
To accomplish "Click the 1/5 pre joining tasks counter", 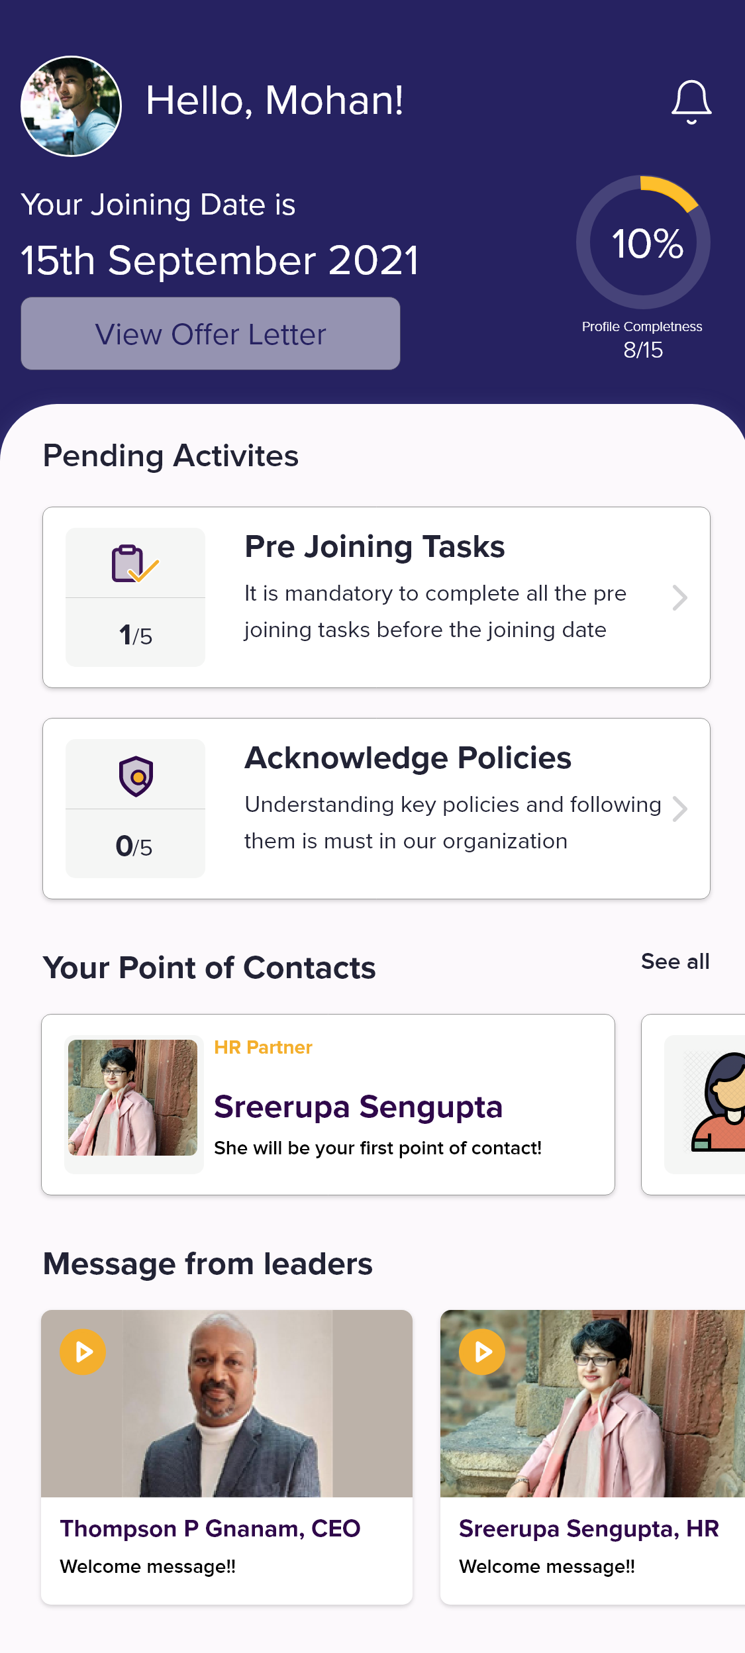I will 136,635.
